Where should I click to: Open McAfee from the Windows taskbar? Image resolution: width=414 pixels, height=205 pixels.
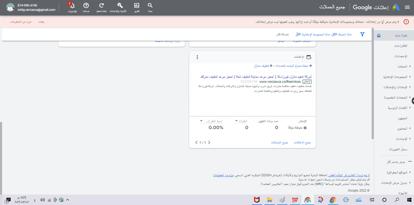click(256, 200)
